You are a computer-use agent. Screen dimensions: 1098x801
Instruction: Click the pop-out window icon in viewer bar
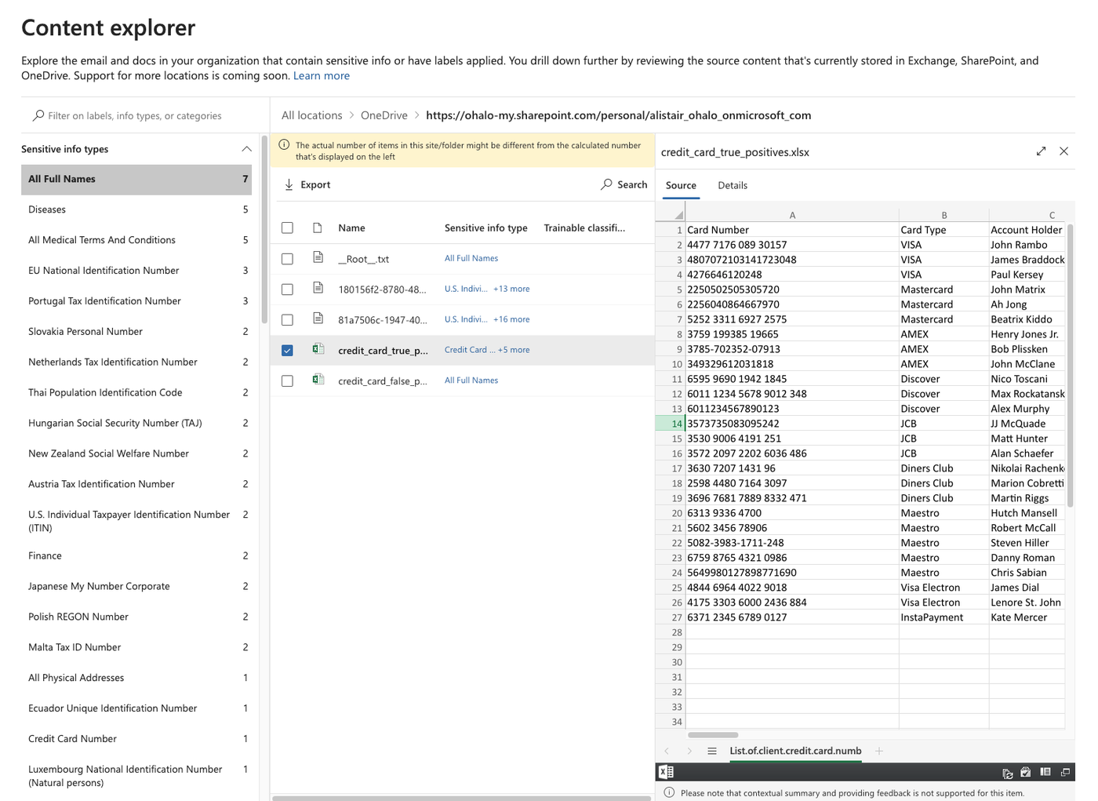click(1065, 773)
